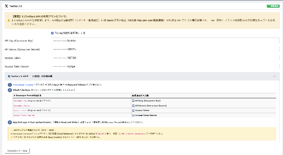The width and height of the screenshot is (283, 155).
Task: Focus the API Secret (Consumer Secret) field
Action: (165, 49)
